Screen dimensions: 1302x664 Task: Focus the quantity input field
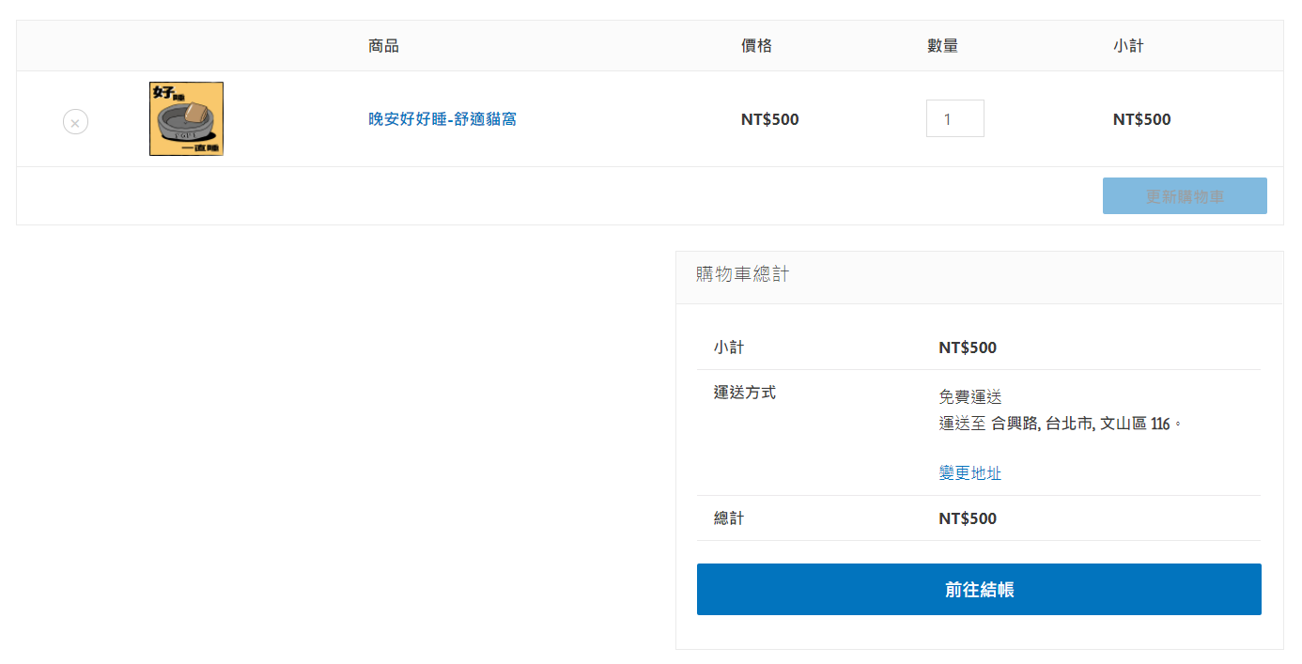(954, 119)
